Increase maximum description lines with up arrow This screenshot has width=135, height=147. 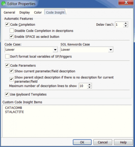[x=89, y=84]
